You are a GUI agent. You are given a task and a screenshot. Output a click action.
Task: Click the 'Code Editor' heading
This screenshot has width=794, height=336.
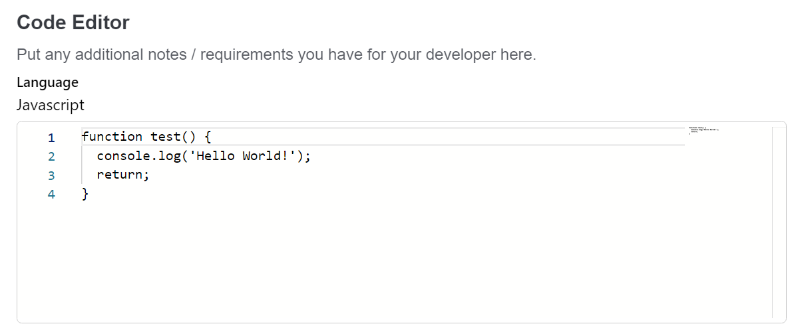coord(73,23)
